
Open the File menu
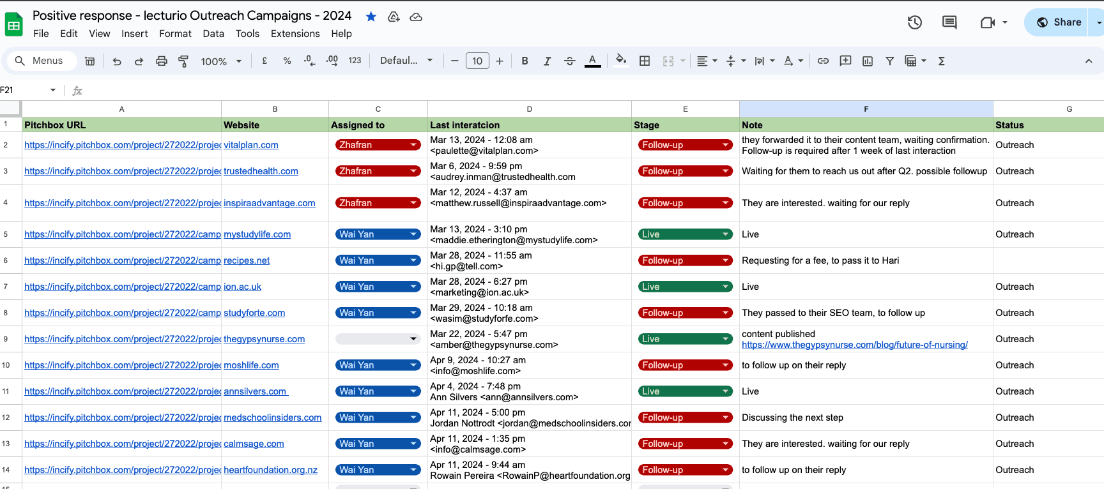41,34
